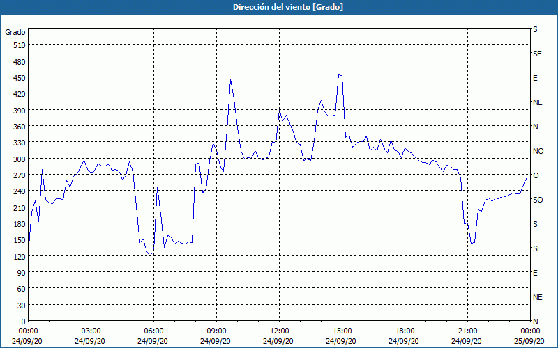Select the 60 y-axis label
This screenshot has width=558, height=348.
[22, 289]
